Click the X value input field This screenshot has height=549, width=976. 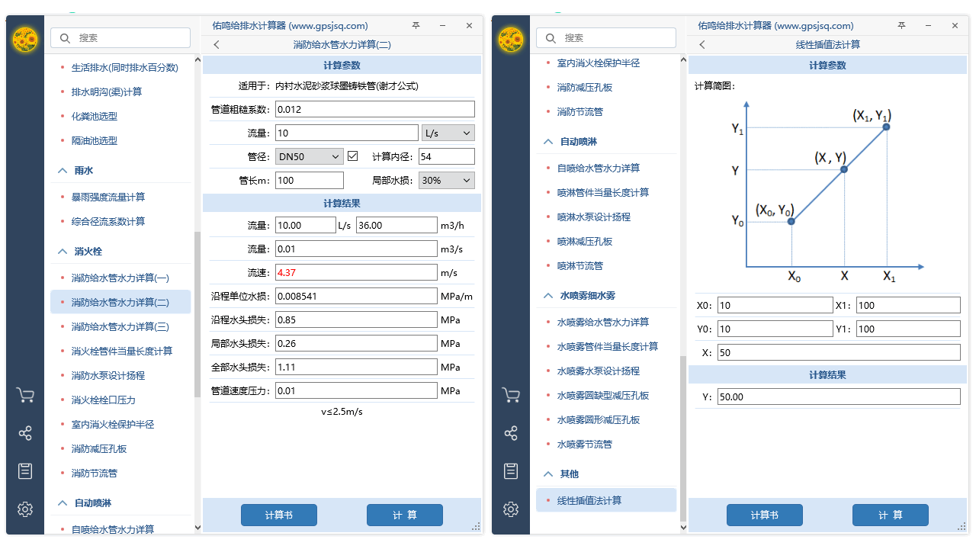click(x=839, y=352)
